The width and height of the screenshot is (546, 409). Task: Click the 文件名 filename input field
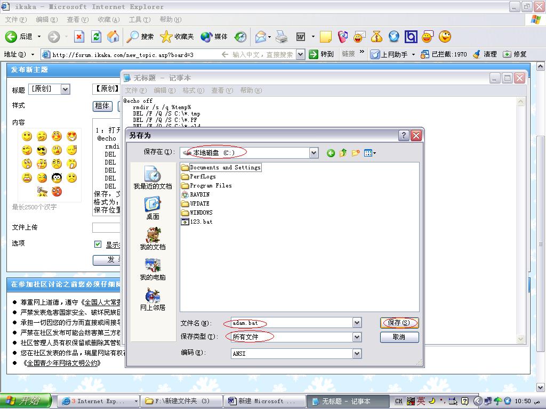pyautogui.click(x=292, y=323)
